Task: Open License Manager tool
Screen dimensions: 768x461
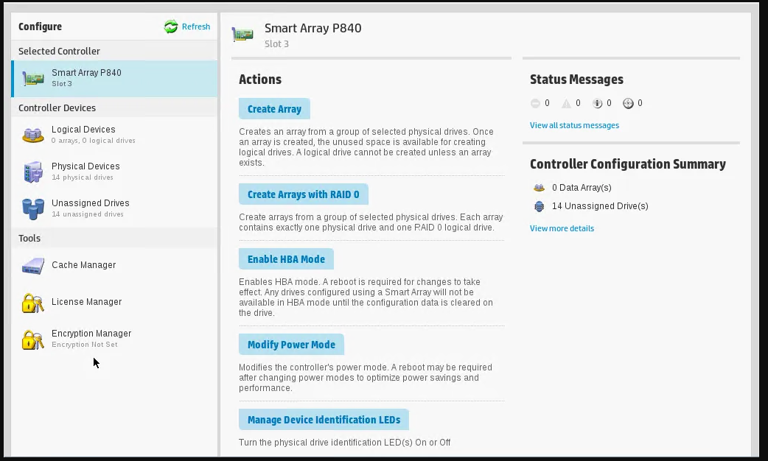Action: (x=115, y=302)
